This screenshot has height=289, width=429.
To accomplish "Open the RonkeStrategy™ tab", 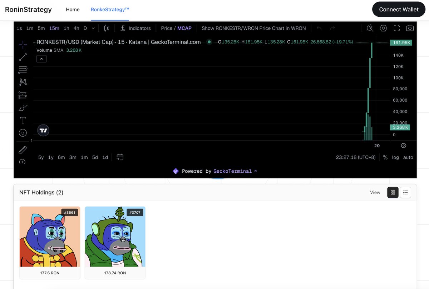I will pos(110,10).
